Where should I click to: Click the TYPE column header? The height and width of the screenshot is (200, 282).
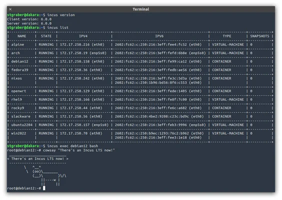pyautogui.click(x=227, y=36)
